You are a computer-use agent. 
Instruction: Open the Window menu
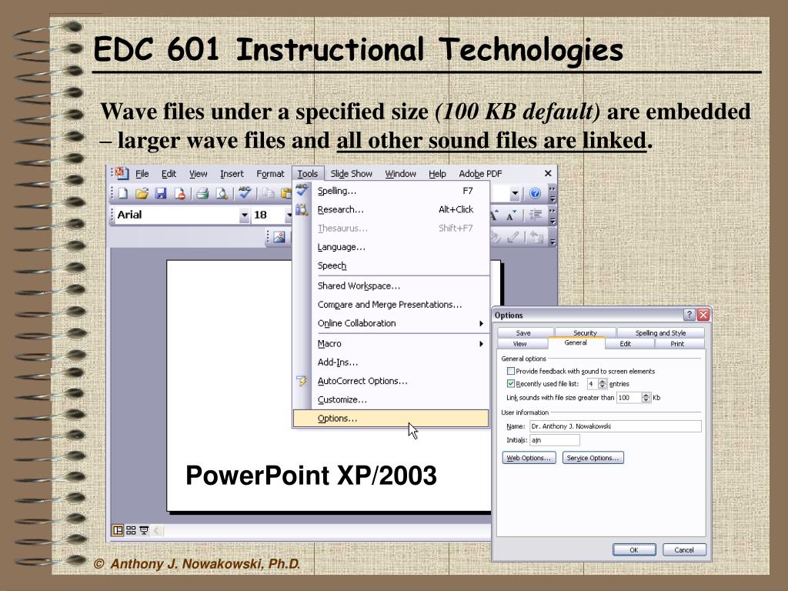400,174
